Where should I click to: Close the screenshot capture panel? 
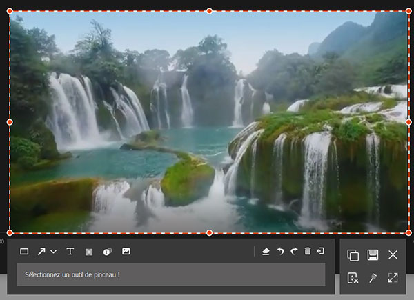pyautogui.click(x=393, y=255)
